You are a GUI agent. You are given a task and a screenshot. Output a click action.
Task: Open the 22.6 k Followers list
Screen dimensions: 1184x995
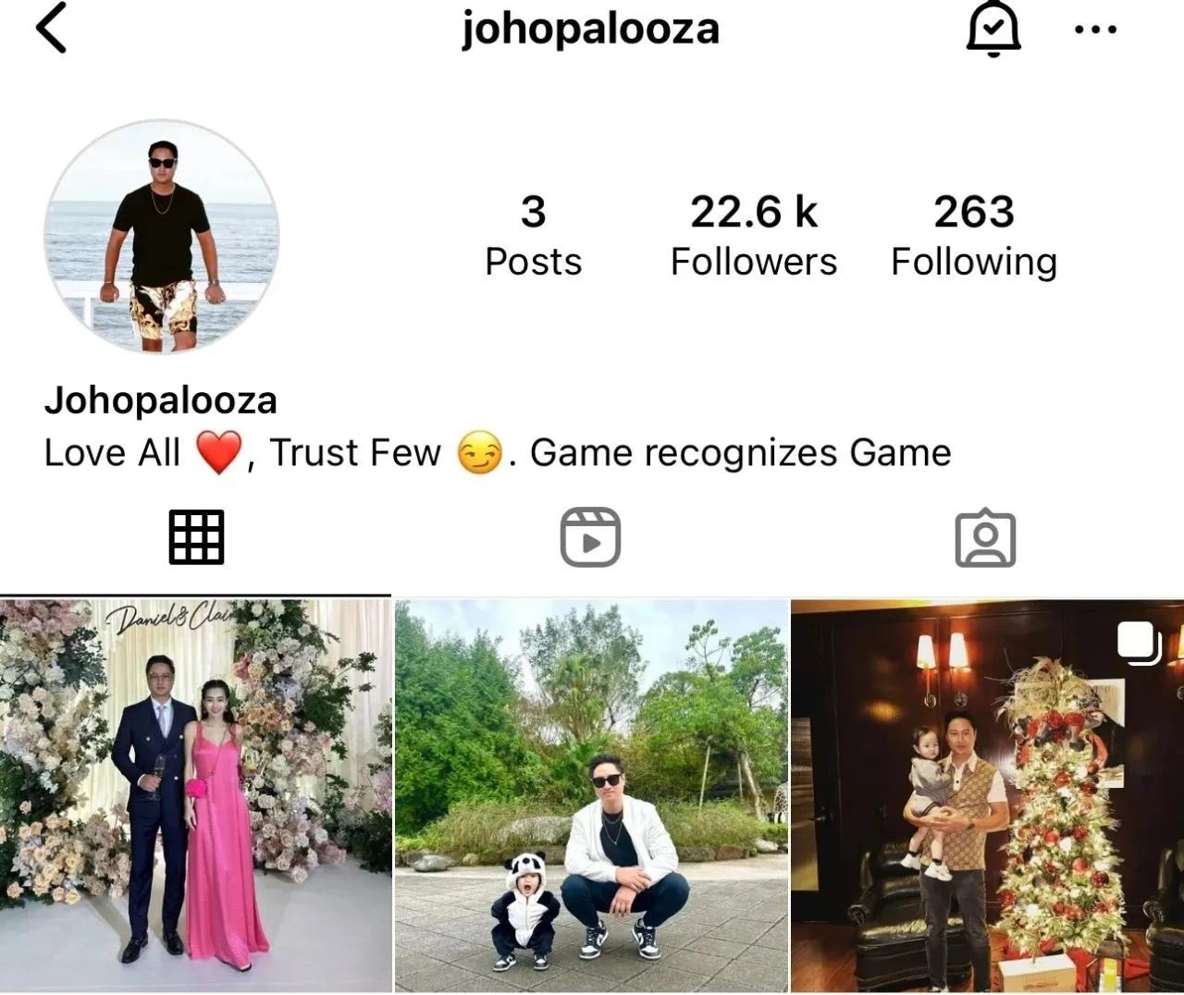(754, 236)
